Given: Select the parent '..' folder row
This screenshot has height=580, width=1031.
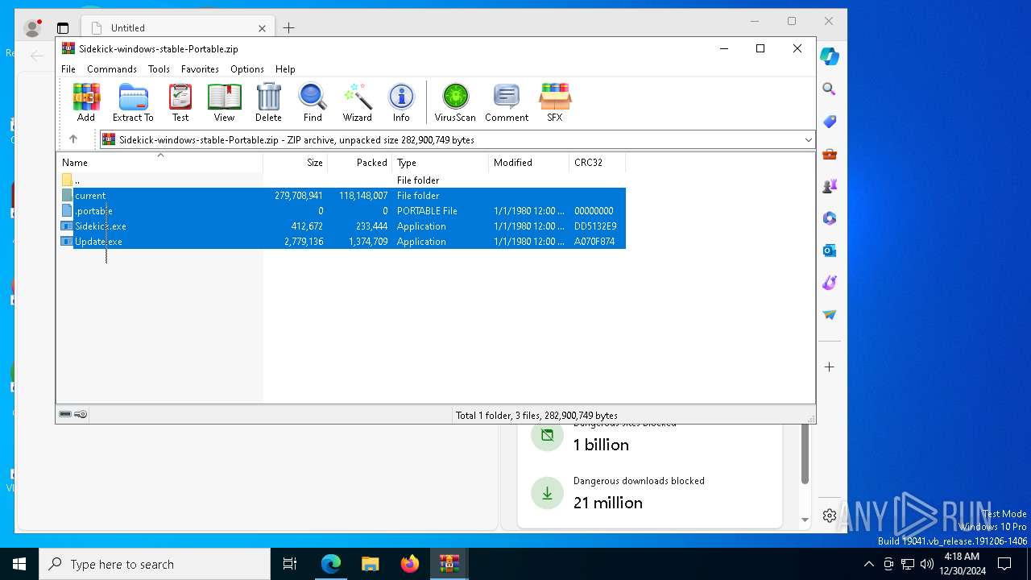Looking at the screenshot, I should (x=342, y=180).
